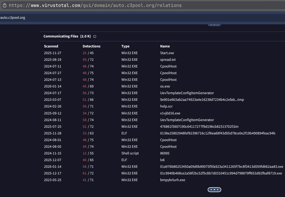Click the 56 / 71 detection ratio
Viewport: 285px width, 197px height.
[x=88, y=106]
